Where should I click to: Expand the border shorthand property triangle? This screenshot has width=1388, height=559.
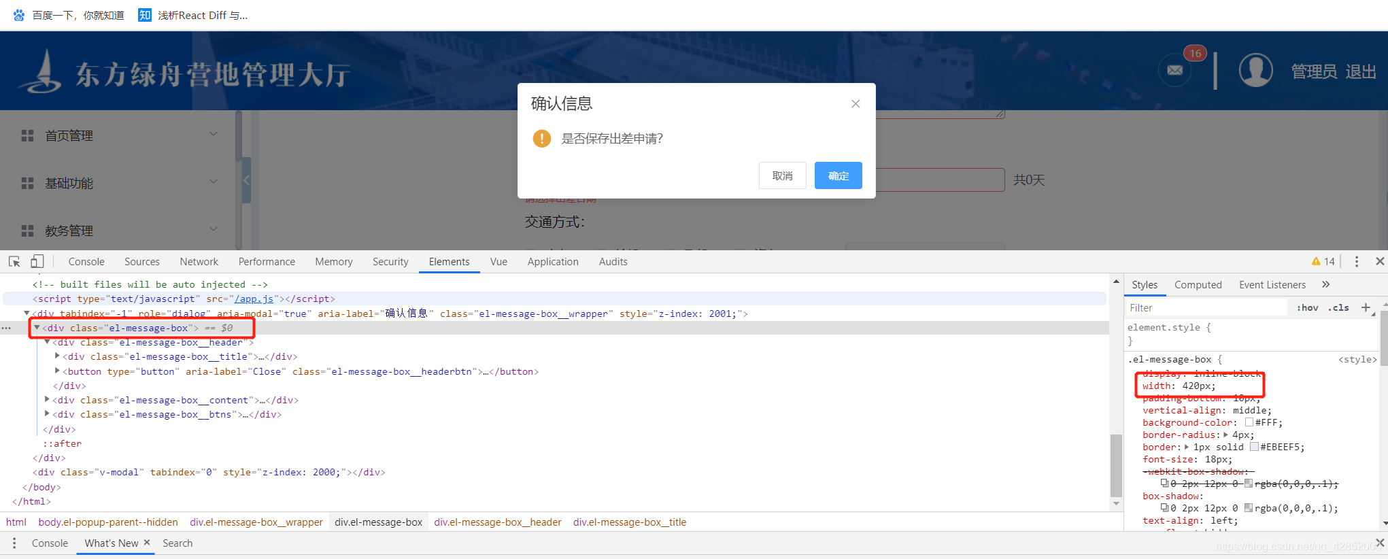[x=1187, y=447]
